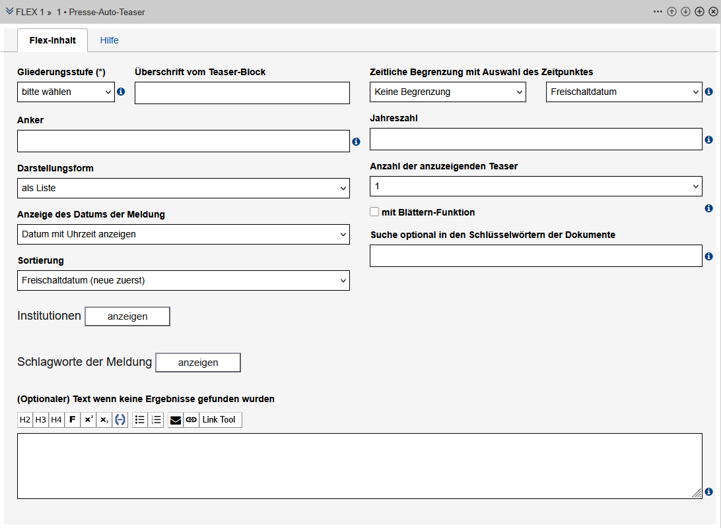Open the Freischaltdatum time point dropdown
Viewport: 721px width, 528px height.
tap(624, 92)
